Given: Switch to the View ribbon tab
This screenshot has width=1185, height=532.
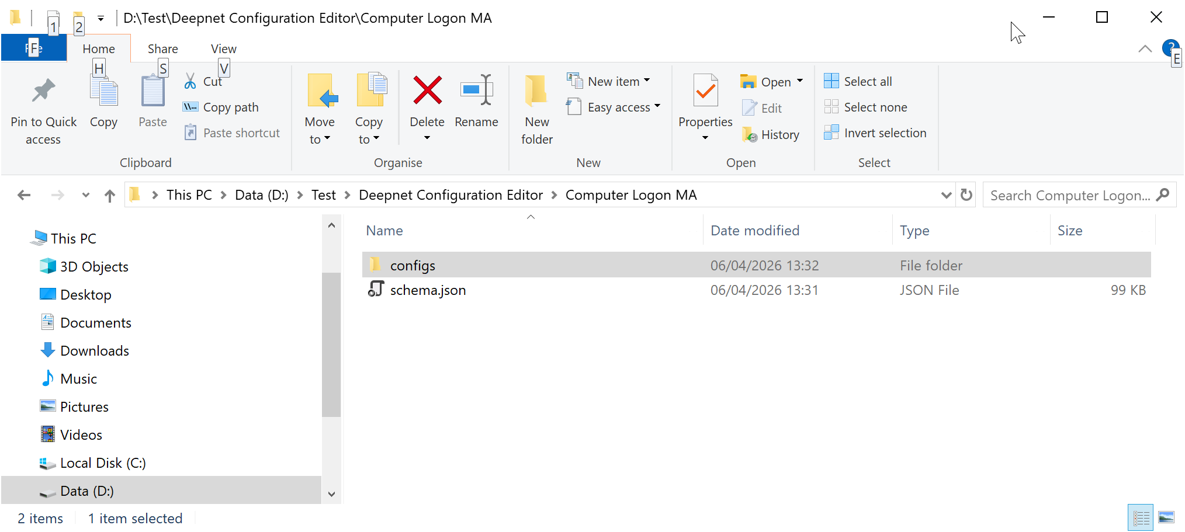Looking at the screenshot, I should (x=223, y=49).
